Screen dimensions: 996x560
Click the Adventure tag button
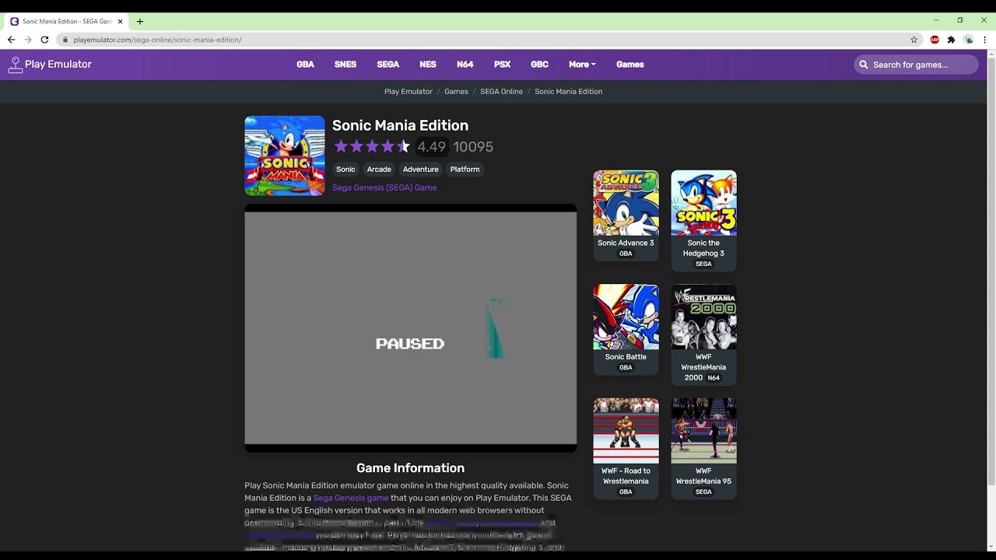pyautogui.click(x=421, y=170)
